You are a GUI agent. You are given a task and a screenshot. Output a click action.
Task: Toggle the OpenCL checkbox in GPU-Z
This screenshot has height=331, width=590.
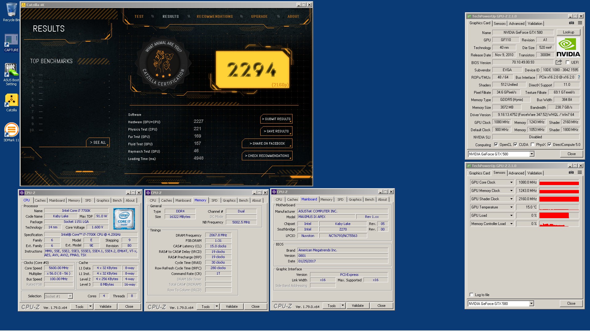496,145
